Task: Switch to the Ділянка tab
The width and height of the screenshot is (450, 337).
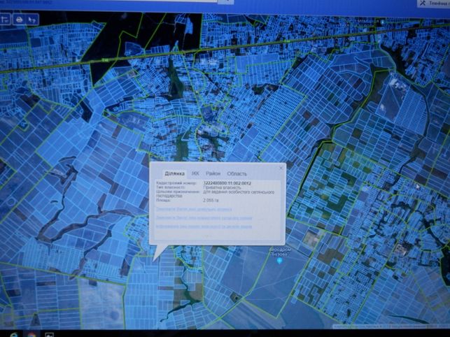Action: (174, 174)
